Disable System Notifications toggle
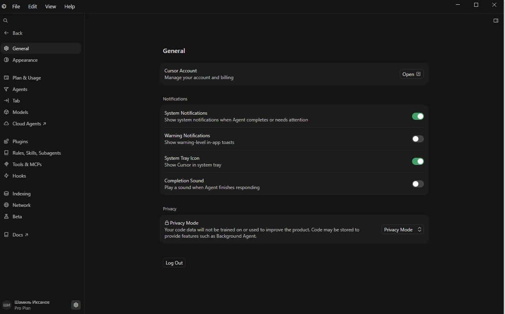The width and height of the screenshot is (505, 314). (x=418, y=116)
